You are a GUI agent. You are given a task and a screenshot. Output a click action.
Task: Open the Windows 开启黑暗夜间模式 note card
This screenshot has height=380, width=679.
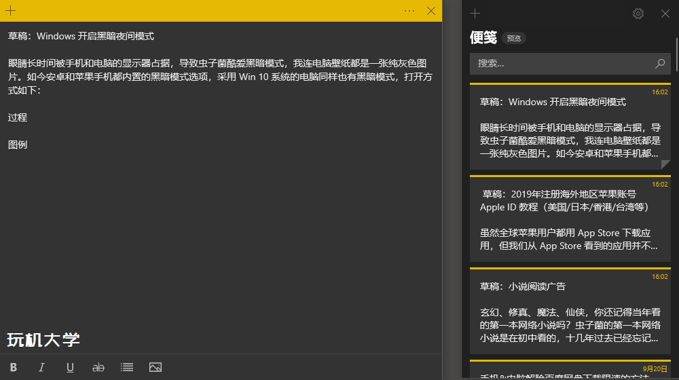(x=570, y=128)
